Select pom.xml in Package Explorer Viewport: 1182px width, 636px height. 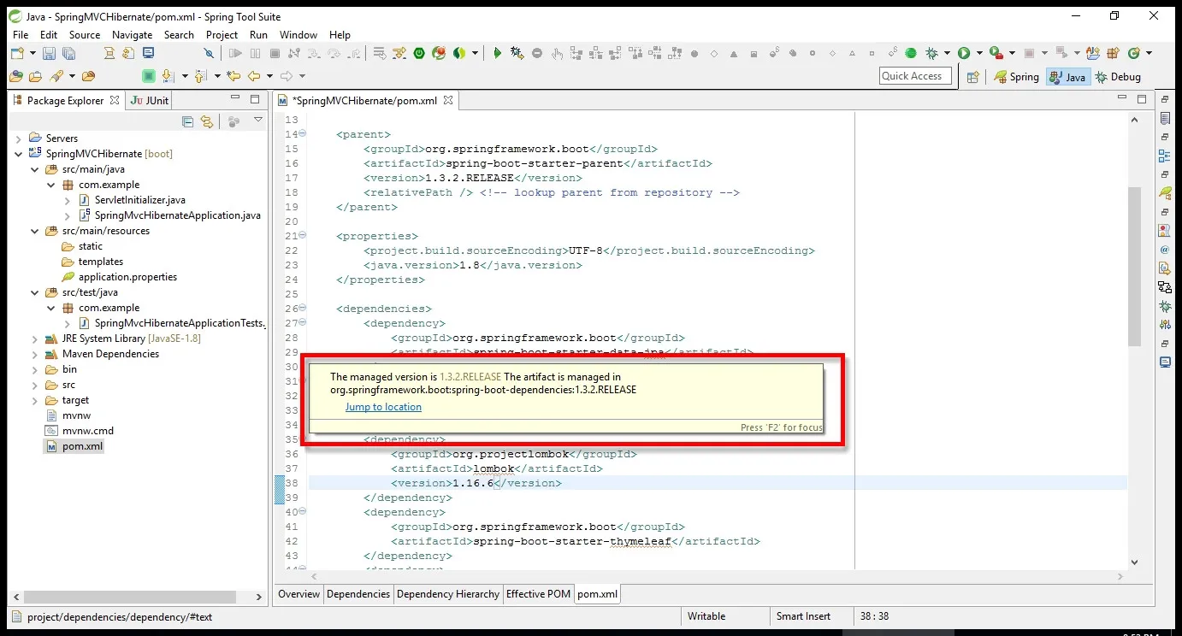pos(82,446)
